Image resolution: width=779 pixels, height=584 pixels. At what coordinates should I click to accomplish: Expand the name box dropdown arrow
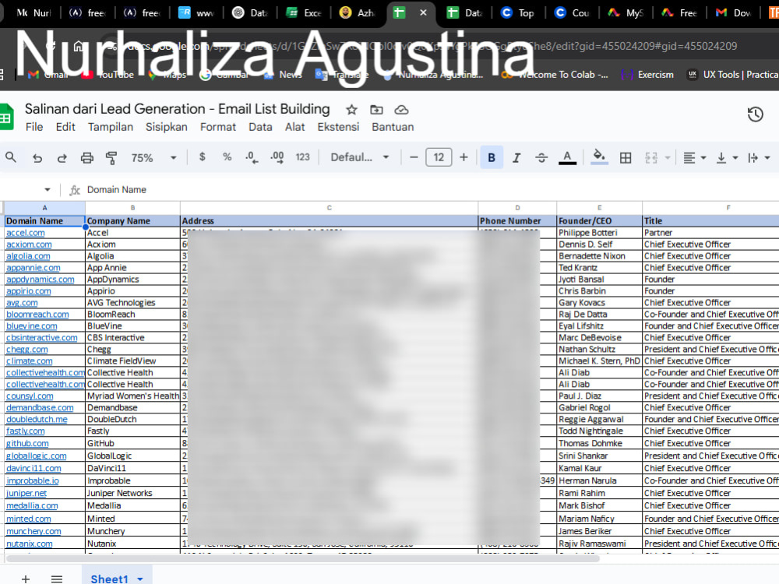point(48,190)
